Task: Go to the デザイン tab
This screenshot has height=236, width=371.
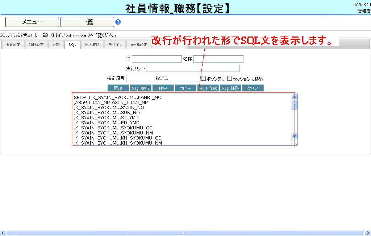Action: click(x=115, y=45)
